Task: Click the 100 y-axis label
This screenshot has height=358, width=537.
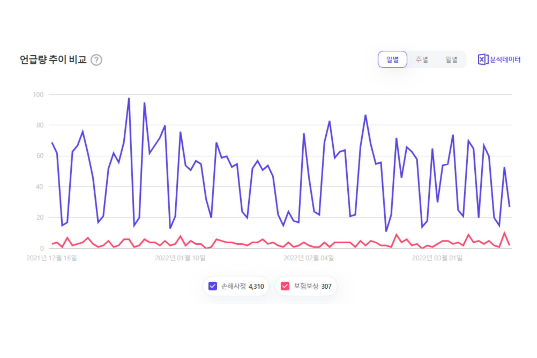Action: (x=38, y=95)
